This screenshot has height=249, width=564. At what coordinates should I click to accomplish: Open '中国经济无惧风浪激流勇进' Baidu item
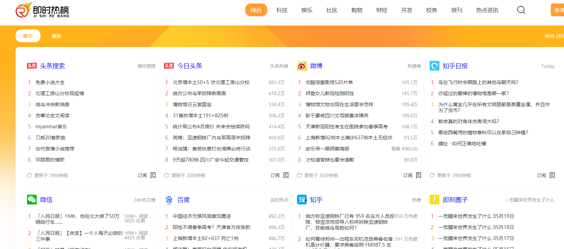point(202,216)
